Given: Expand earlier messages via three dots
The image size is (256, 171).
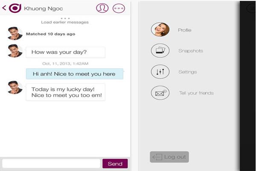Looking at the screenshot, I should tap(65, 18).
